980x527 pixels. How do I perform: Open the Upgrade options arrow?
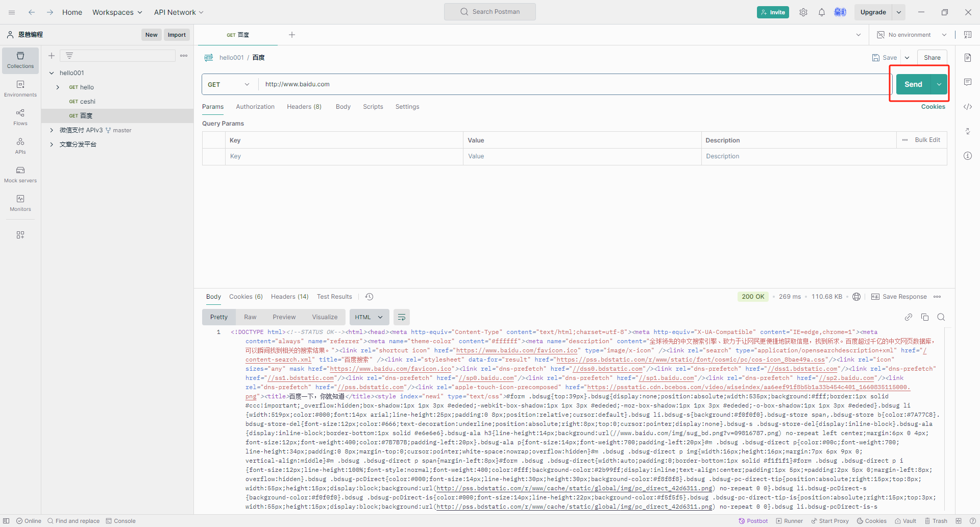click(899, 12)
